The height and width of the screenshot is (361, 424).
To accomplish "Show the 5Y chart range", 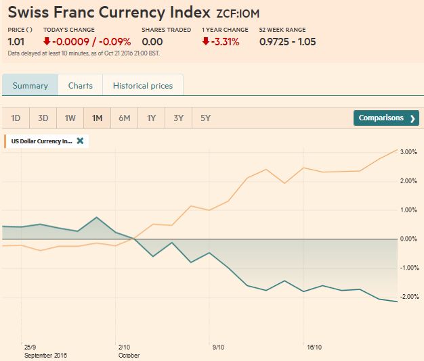I will (205, 118).
